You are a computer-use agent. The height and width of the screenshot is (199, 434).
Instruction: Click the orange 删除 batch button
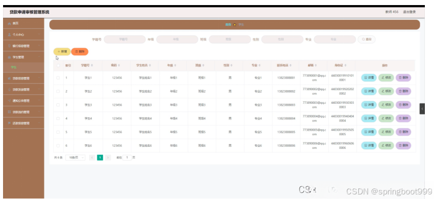(x=80, y=52)
